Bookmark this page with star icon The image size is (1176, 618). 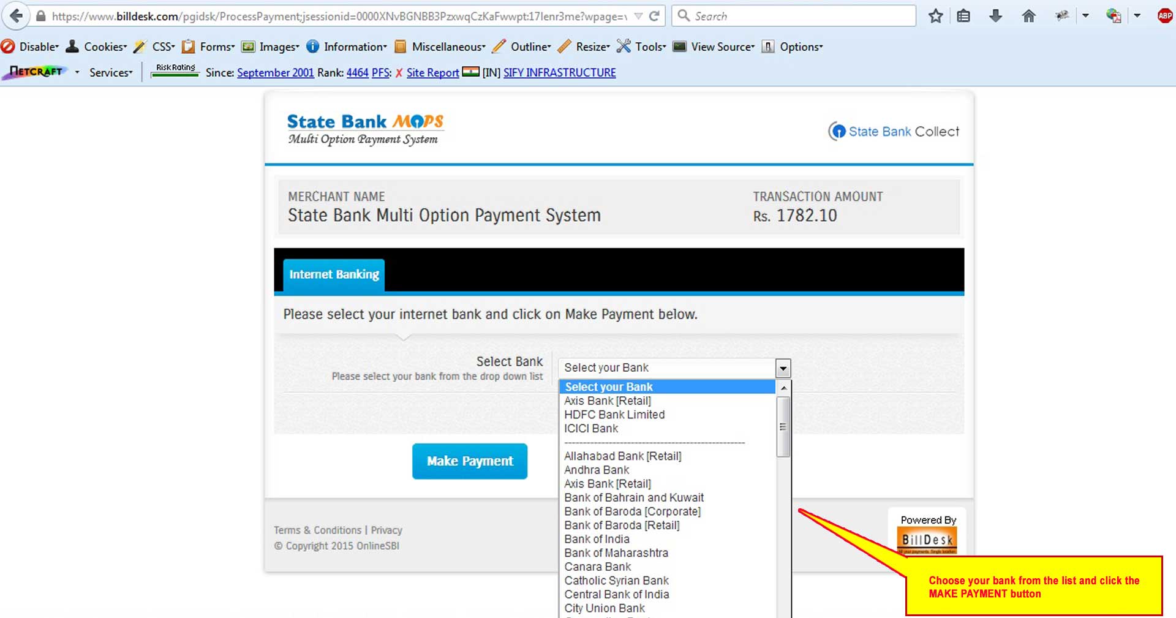[935, 16]
